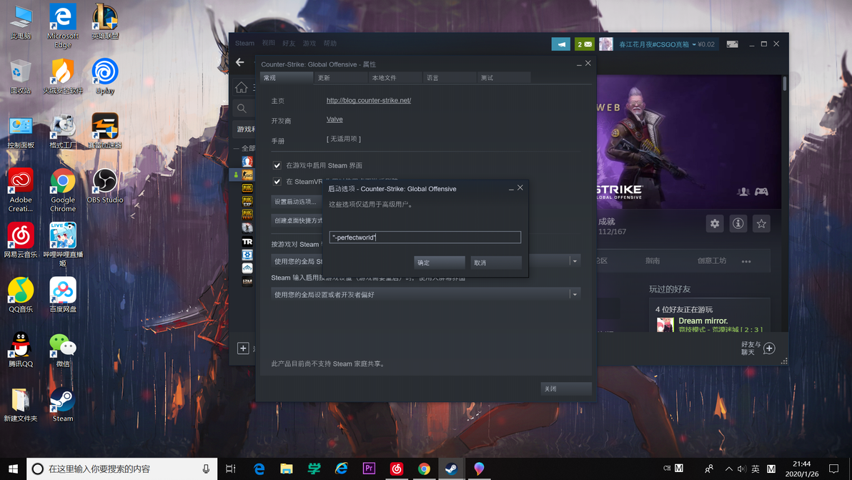Add the game to favorites star

pos(761,223)
